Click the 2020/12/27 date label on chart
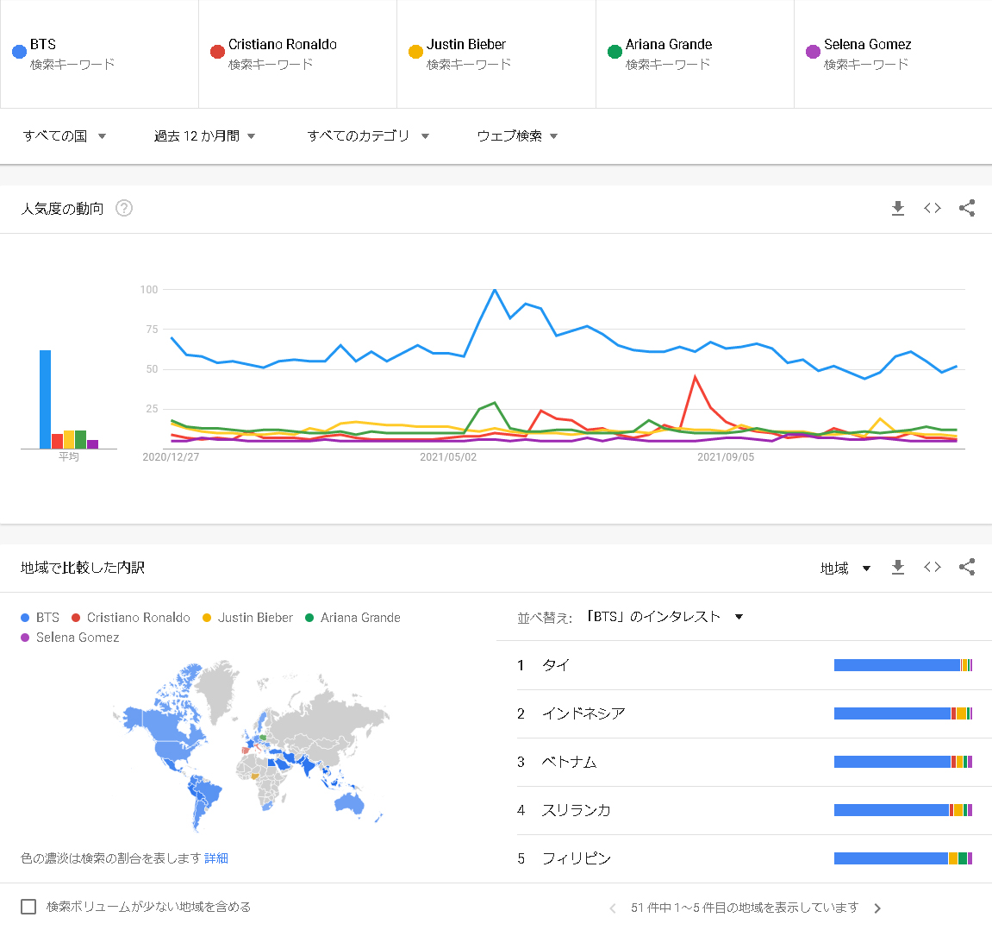The image size is (992, 930). [x=171, y=457]
